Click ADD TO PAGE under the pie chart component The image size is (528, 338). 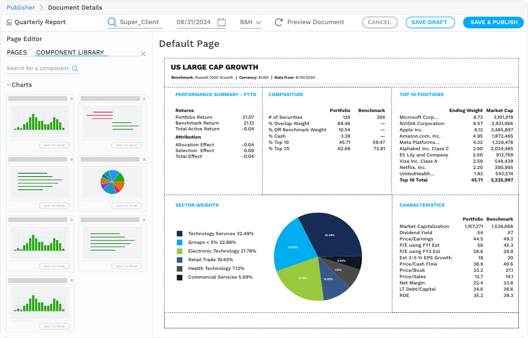coord(126,205)
